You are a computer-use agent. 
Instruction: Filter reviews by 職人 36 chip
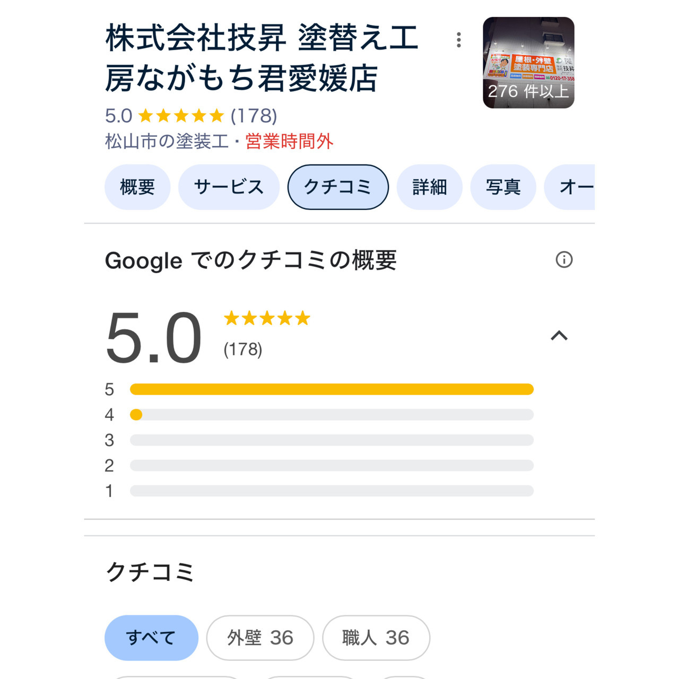pyautogui.click(x=376, y=638)
